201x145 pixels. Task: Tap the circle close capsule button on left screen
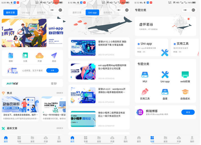pyautogui.click(x=60, y=10)
